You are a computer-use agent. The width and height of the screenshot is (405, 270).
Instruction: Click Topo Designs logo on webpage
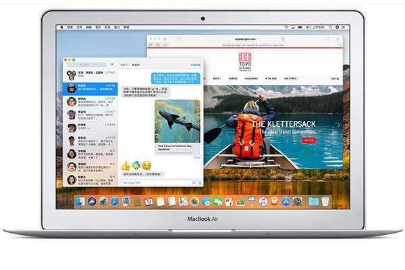pyautogui.click(x=245, y=61)
